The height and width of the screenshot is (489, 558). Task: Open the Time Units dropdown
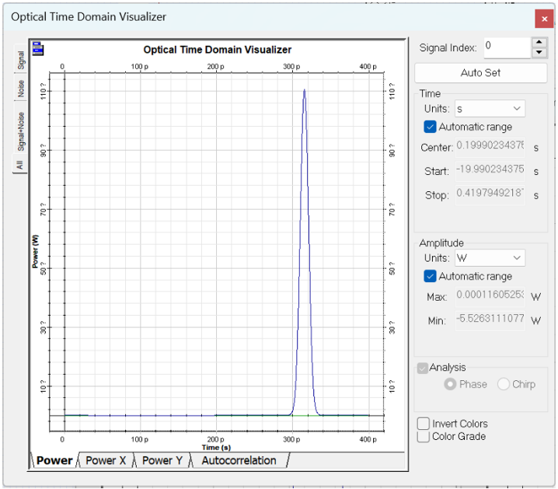pyautogui.click(x=489, y=109)
